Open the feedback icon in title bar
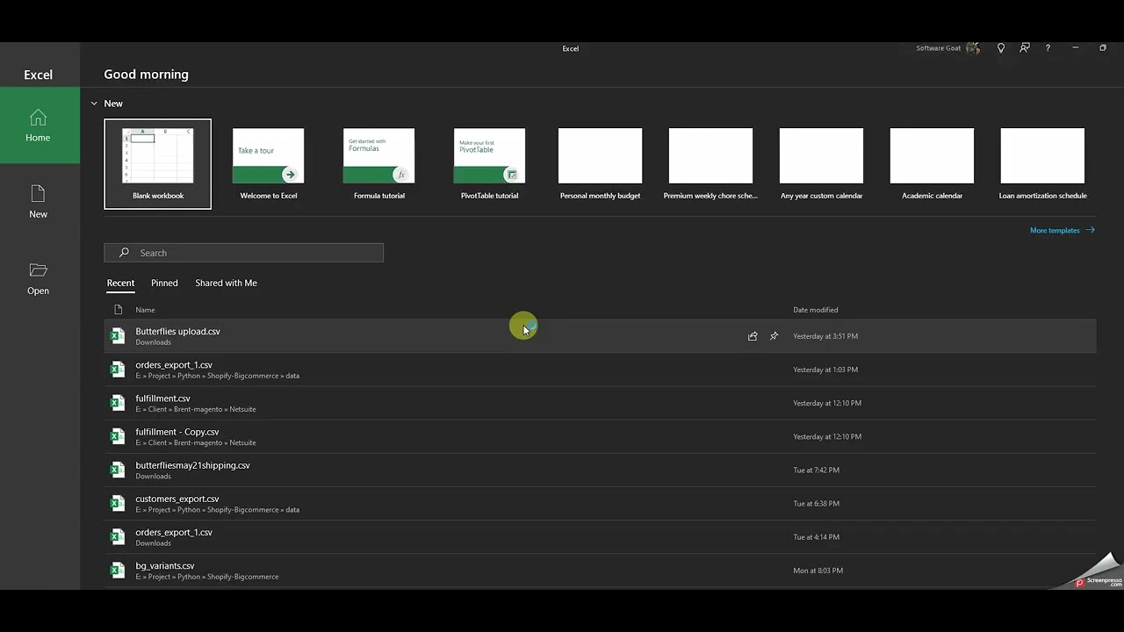 (1025, 48)
